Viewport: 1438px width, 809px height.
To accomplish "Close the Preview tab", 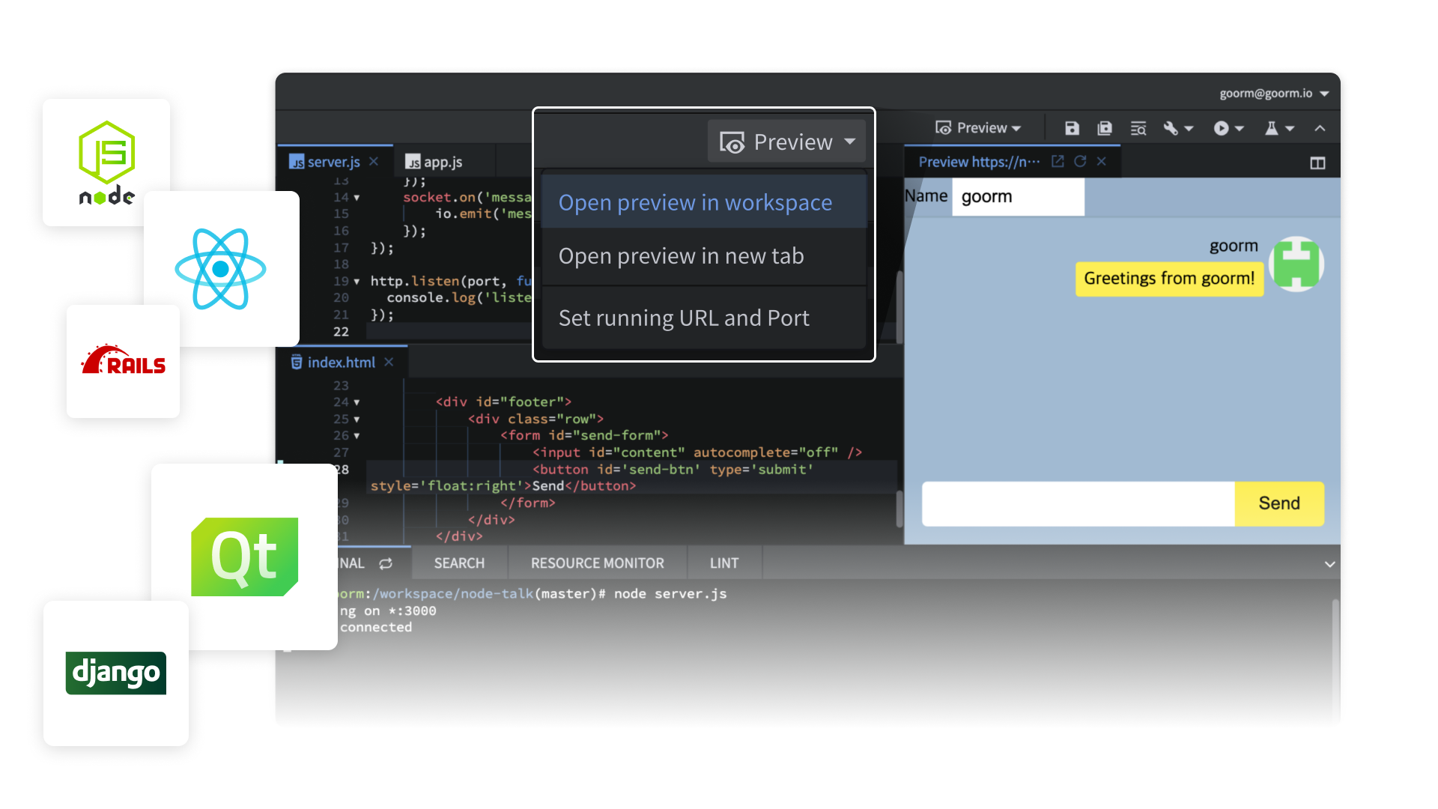I will [x=1102, y=161].
